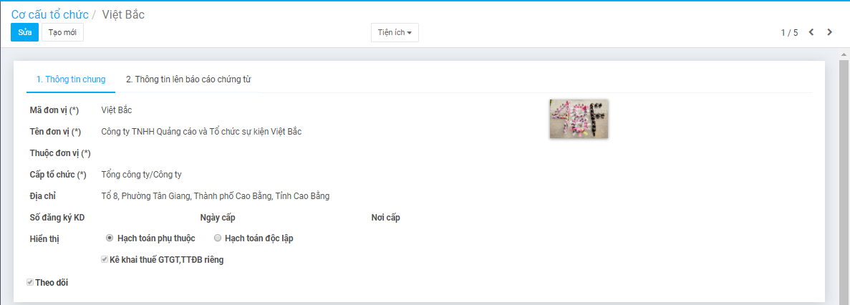Click the Cấp tổ chức value Tổng công ty/Công ty
Screen dimensions: 850x305
point(142,175)
